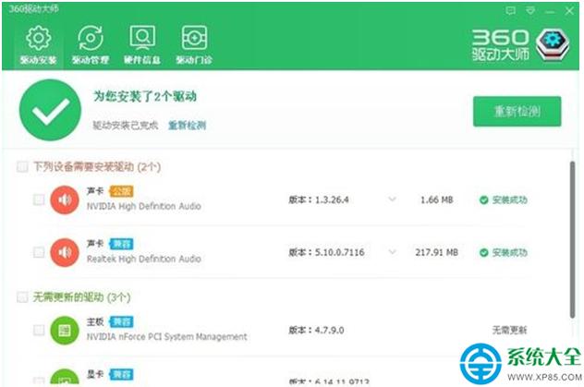The image size is (584, 387).
Task: Click the green motherboard device icon
Action: 64,329
